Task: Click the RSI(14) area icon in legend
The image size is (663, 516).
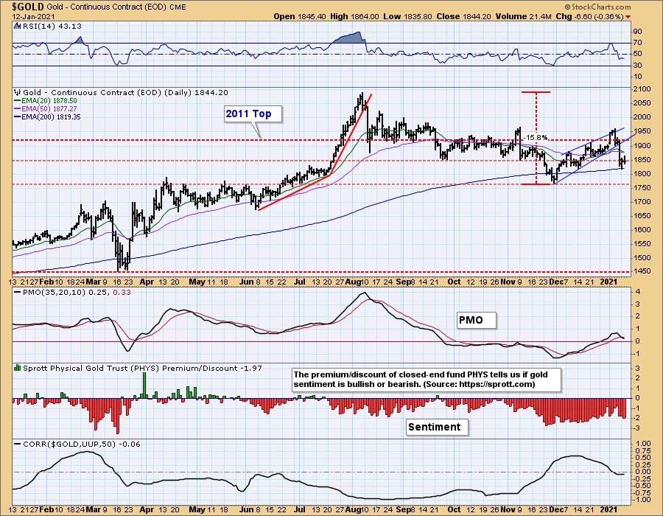Action: point(17,27)
